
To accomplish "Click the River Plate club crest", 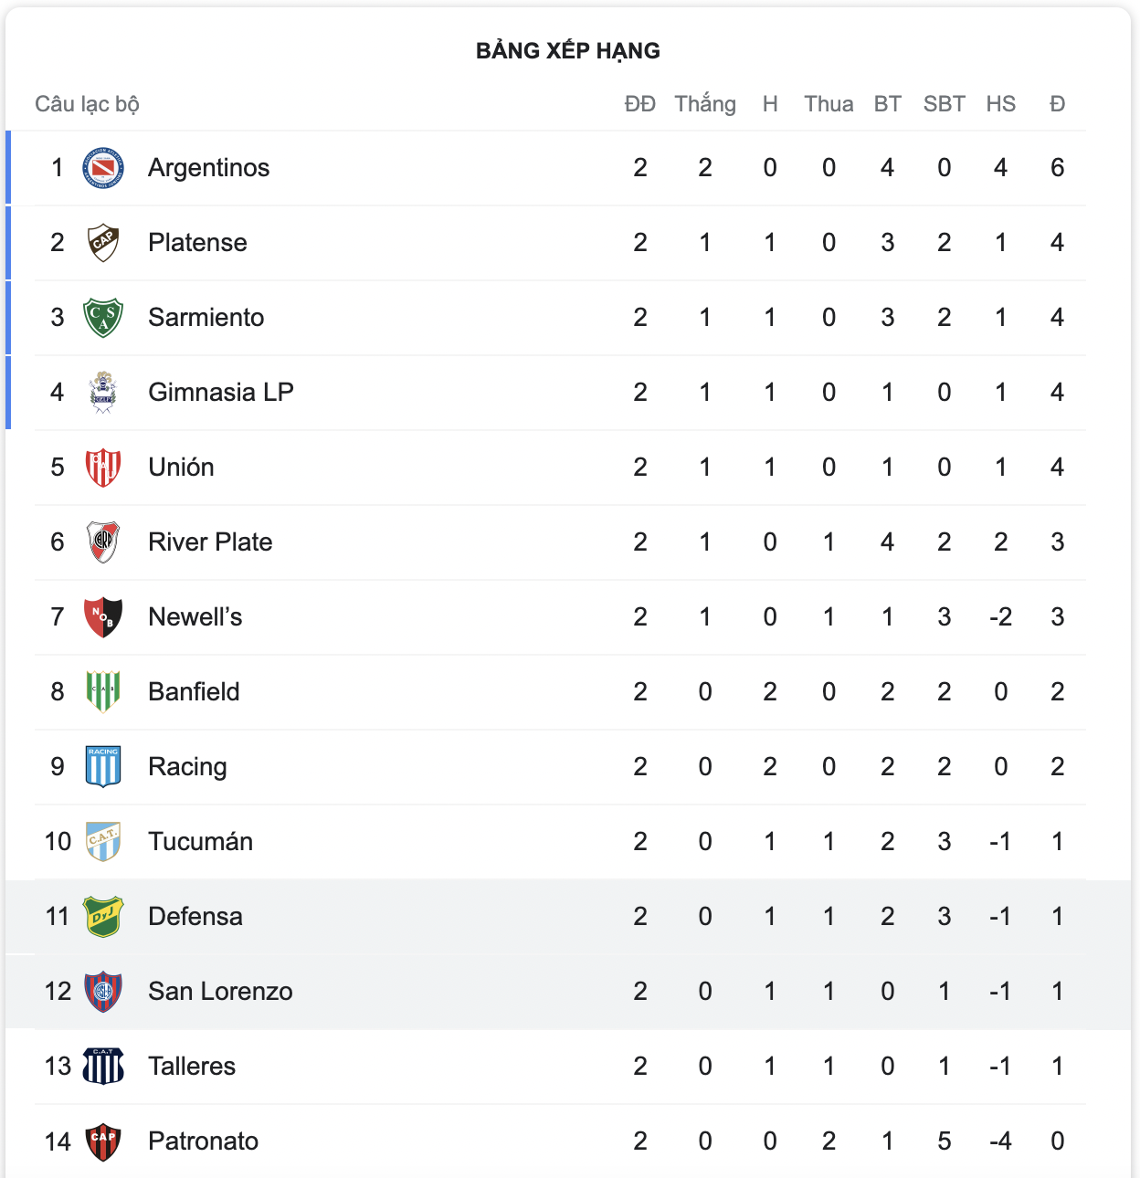I will click(x=103, y=542).
